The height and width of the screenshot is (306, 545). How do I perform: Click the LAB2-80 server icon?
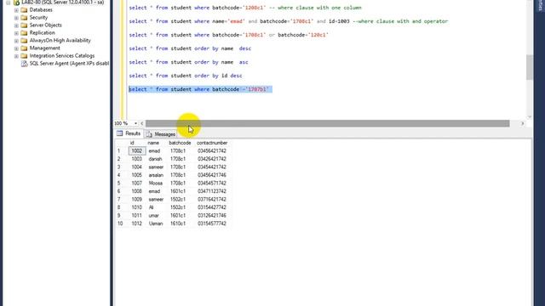coord(16,3)
